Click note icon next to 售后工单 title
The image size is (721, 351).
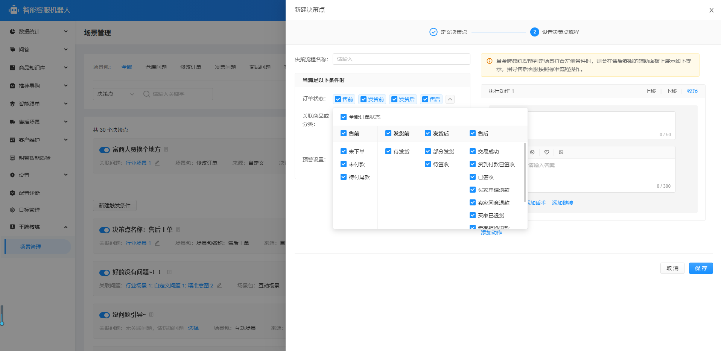[178, 229]
